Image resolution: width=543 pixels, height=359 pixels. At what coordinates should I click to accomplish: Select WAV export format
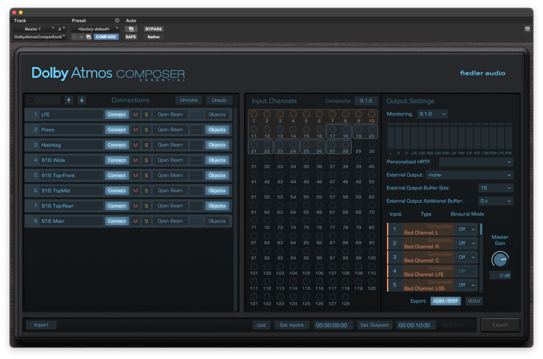(x=474, y=301)
